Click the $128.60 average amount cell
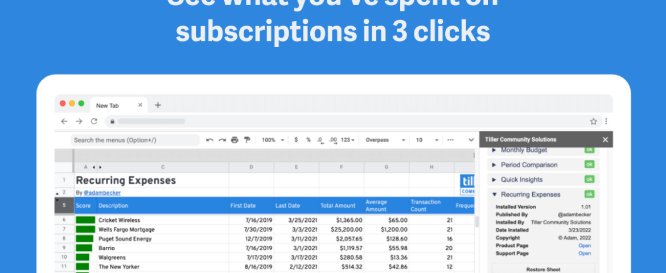Screen dimensions: 666x273 coord(387,239)
